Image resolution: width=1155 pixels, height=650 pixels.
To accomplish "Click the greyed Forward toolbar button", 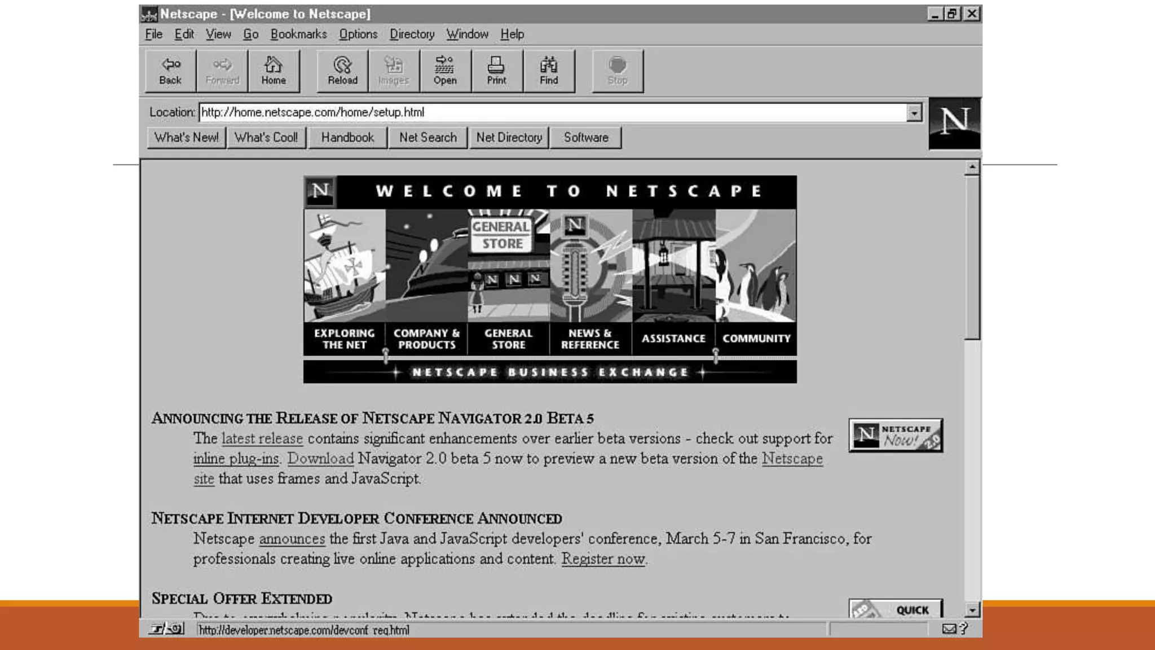I will 222,71.
